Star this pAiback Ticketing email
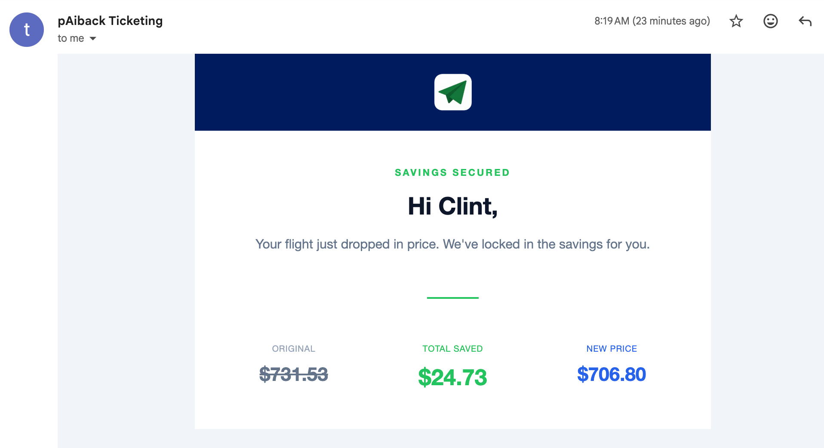The height and width of the screenshot is (448, 824). [736, 21]
